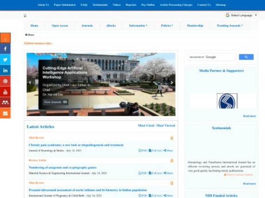This screenshot has width=265, height=198.
Task: Click the email envelope sidebar icon
Action: tap(5, 114)
